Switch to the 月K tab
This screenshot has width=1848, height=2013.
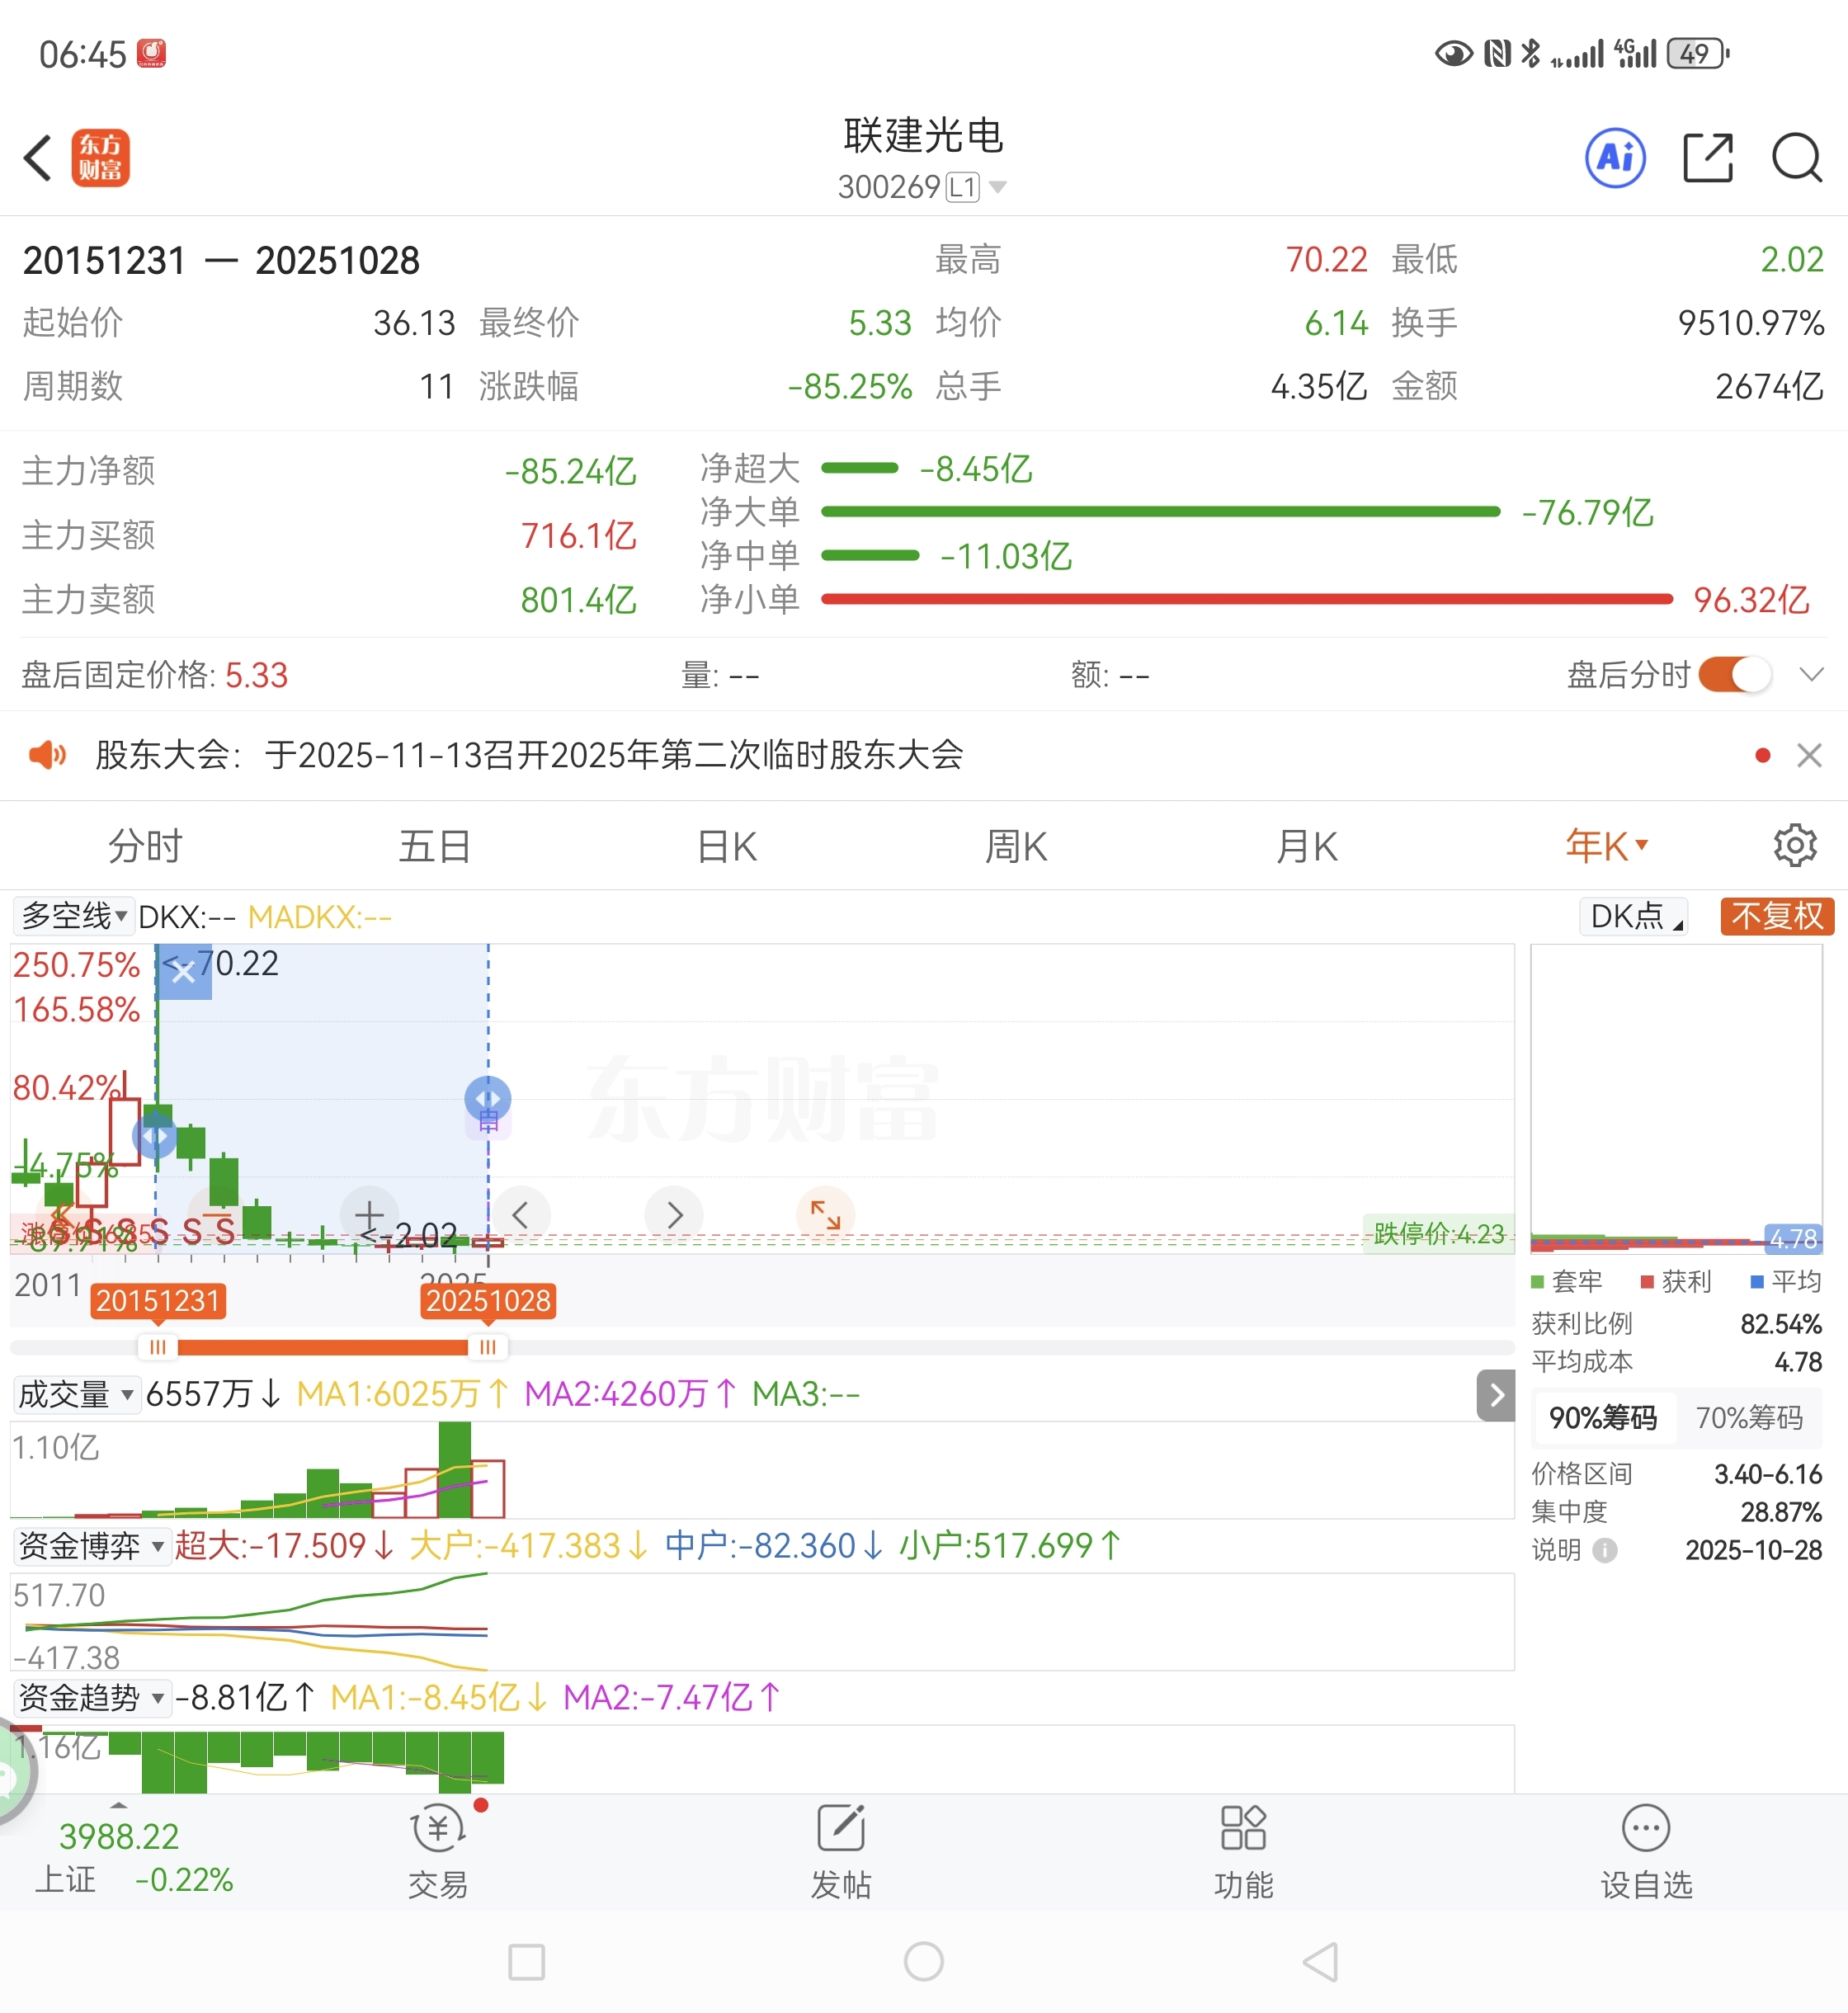point(1306,847)
